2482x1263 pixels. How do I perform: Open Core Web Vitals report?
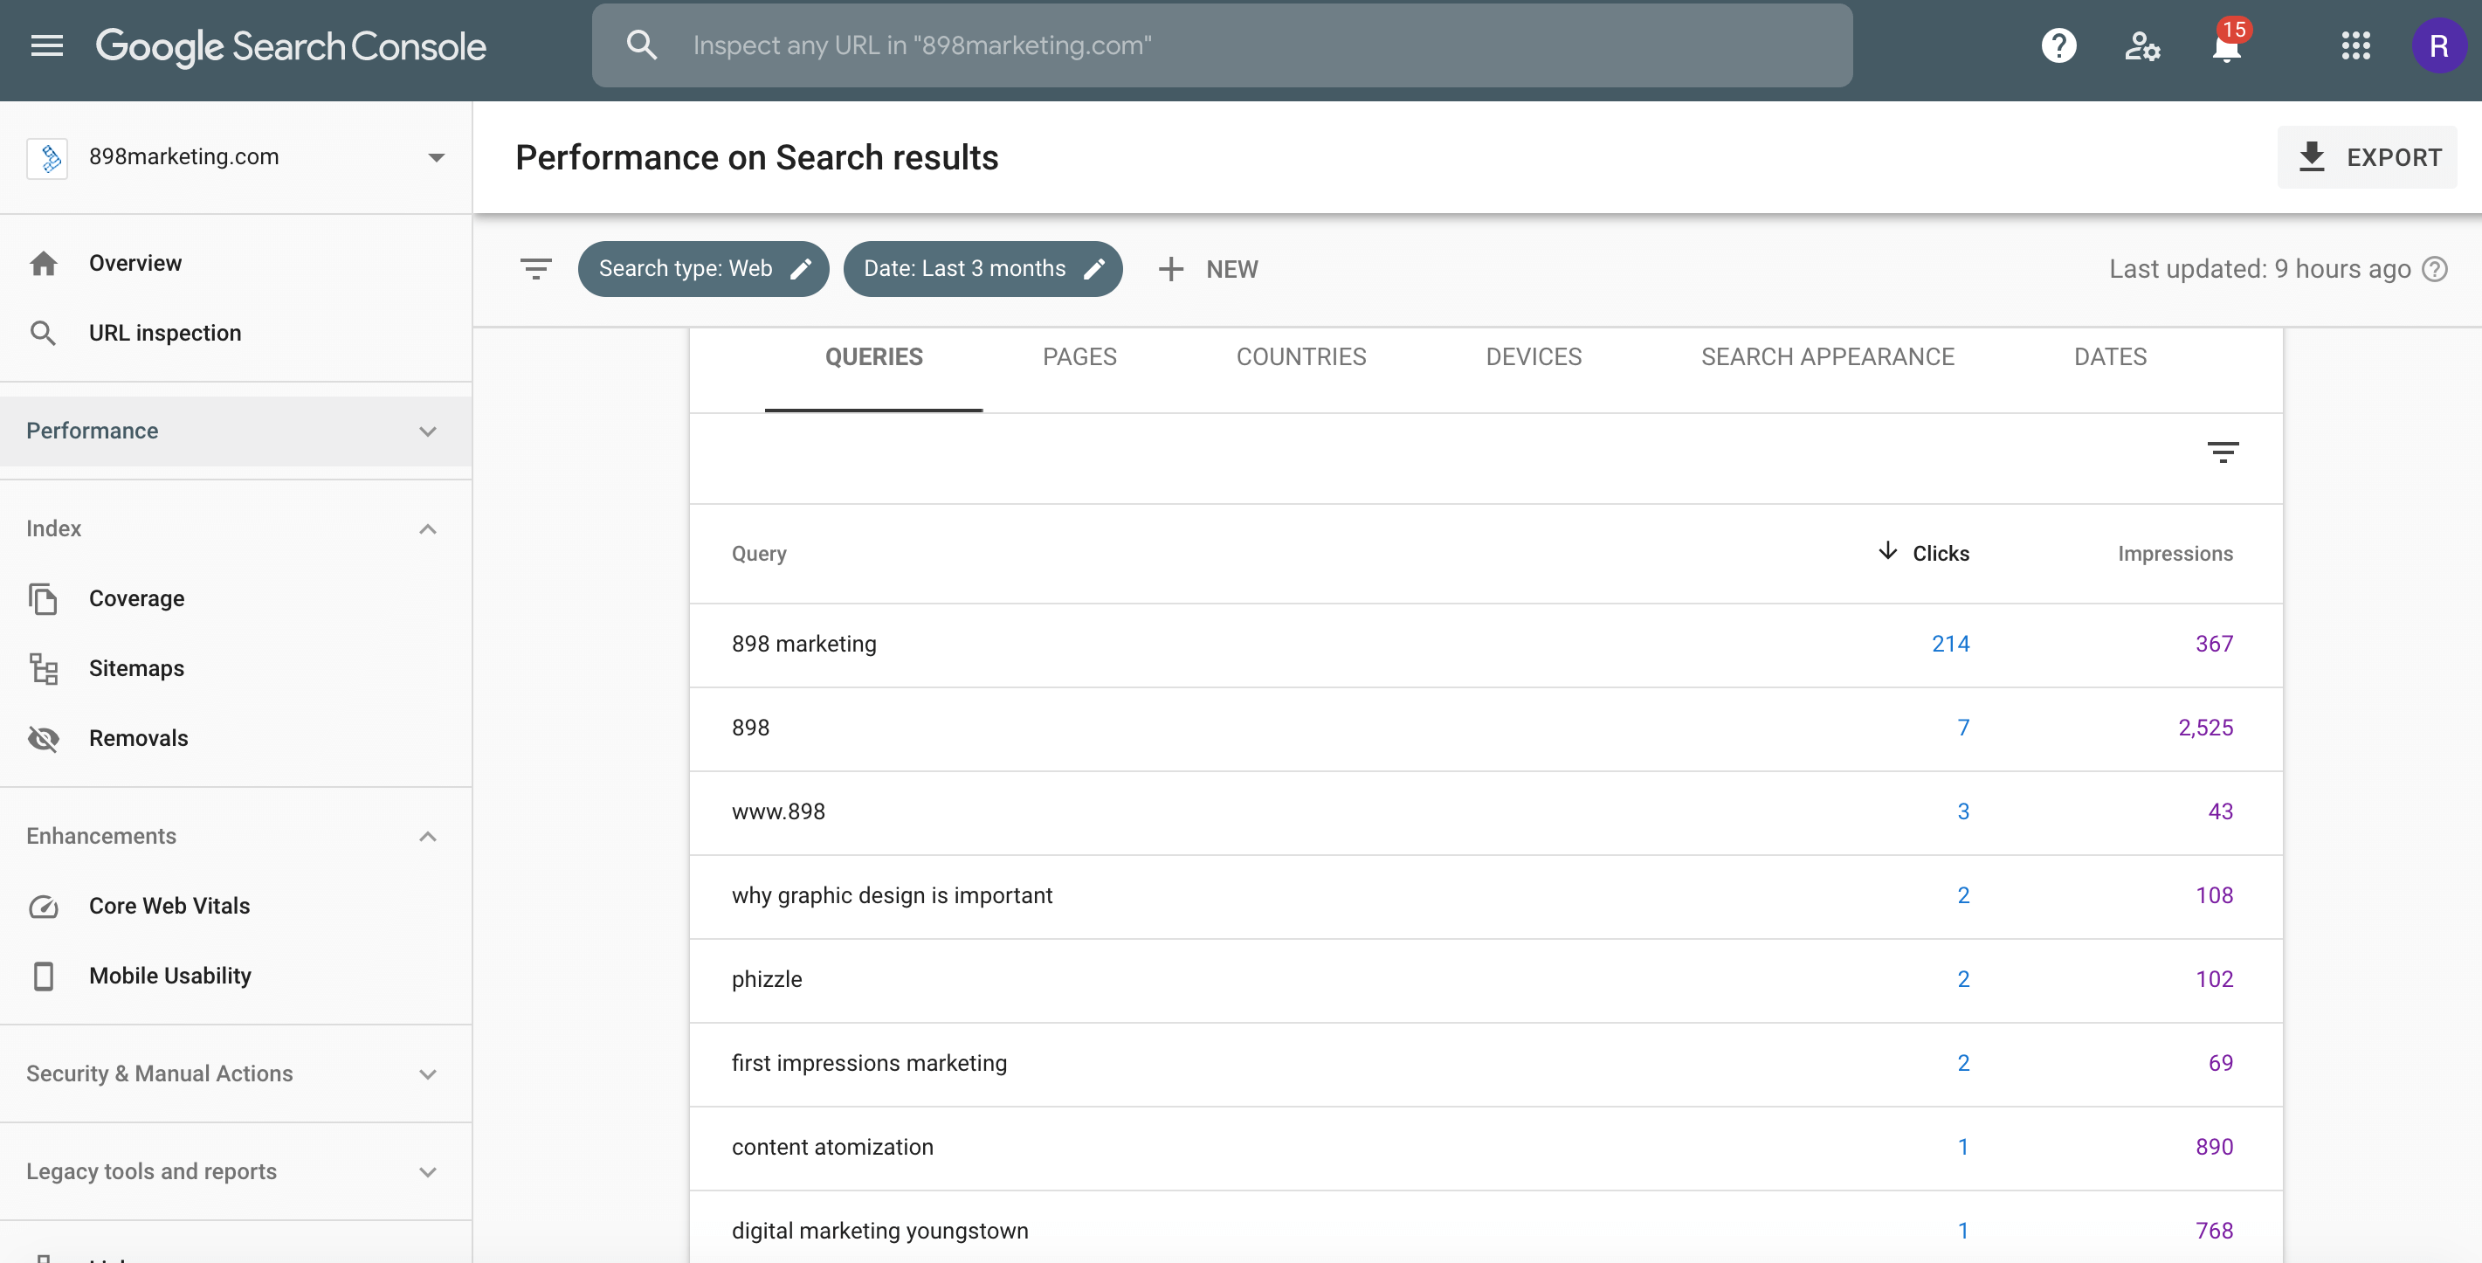click(169, 906)
